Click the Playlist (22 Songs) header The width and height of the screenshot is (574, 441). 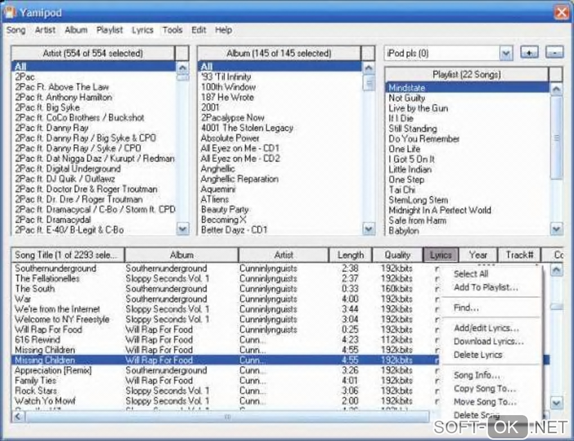tap(467, 74)
